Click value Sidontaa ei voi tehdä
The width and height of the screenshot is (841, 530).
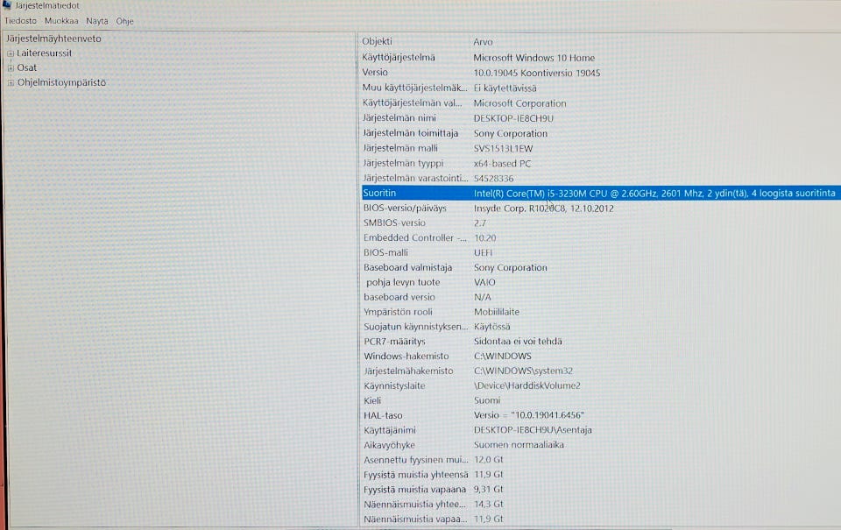pos(518,341)
